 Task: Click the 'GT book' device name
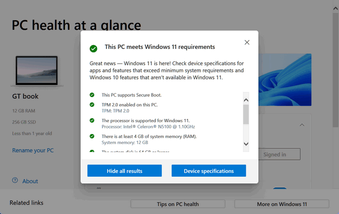(x=25, y=96)
